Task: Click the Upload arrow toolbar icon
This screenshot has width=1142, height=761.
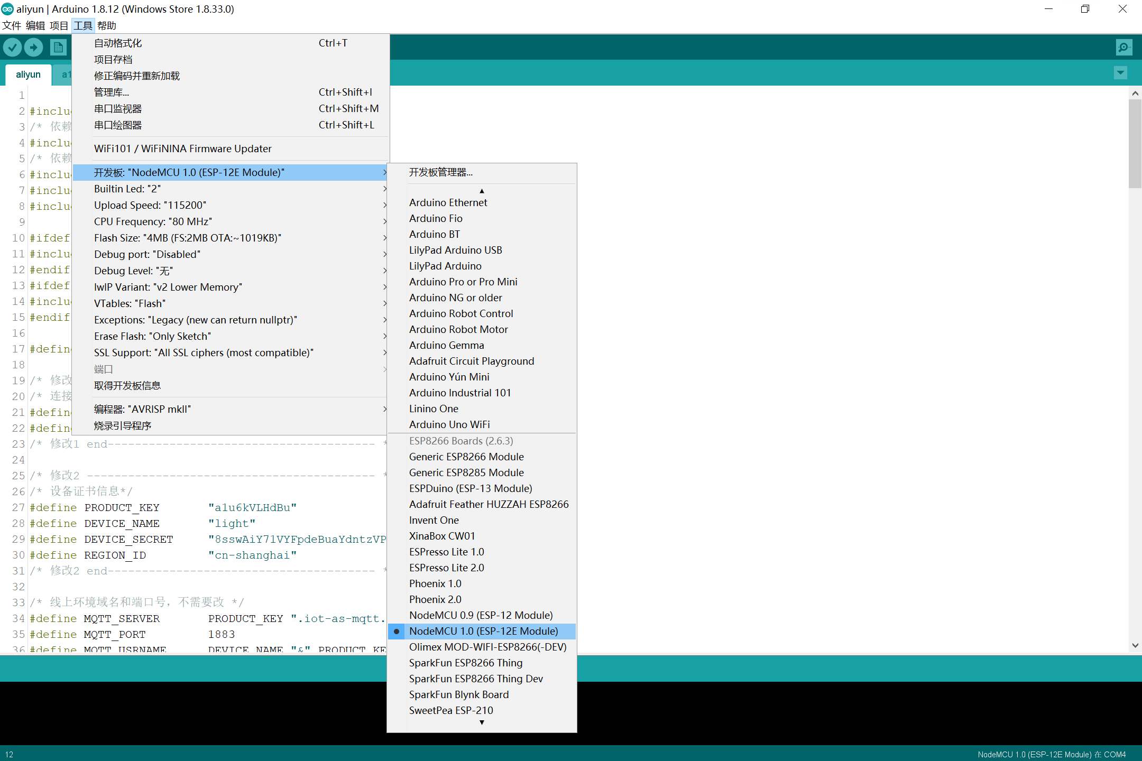Action: click(x=34, y=48)
